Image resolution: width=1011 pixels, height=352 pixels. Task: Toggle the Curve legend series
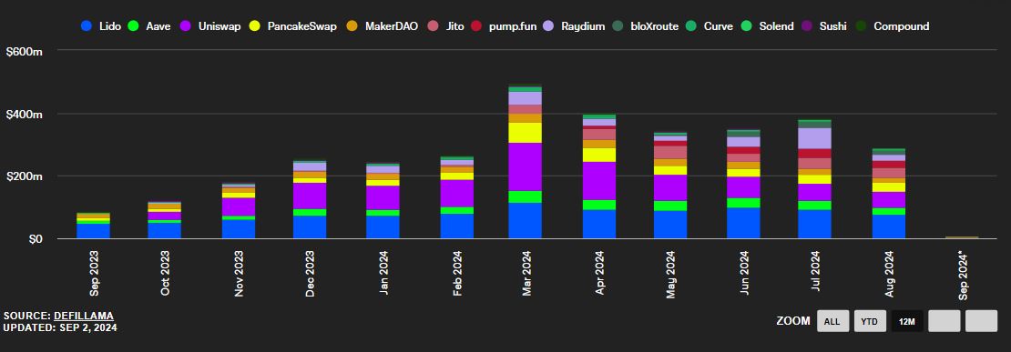709,26
